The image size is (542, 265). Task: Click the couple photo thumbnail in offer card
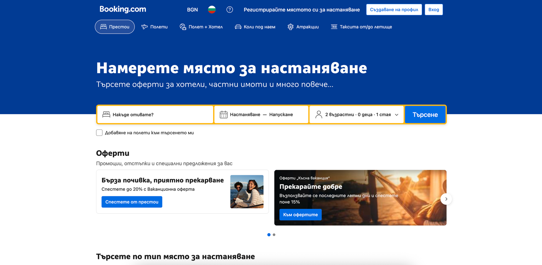click(x=247, y=191)
